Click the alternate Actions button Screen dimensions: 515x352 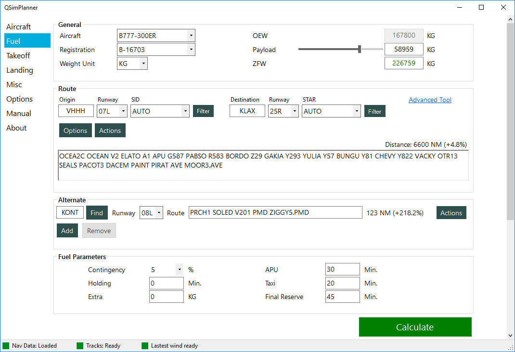[x=451, y=213]
